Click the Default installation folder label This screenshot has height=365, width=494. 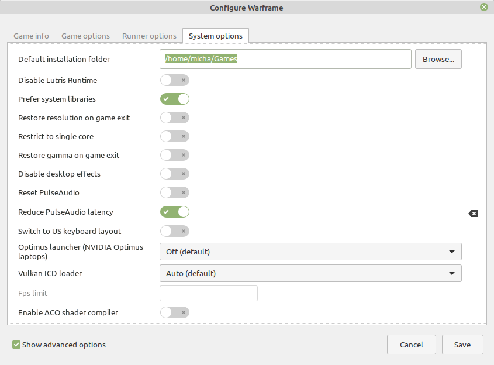[x=64, y=59]
